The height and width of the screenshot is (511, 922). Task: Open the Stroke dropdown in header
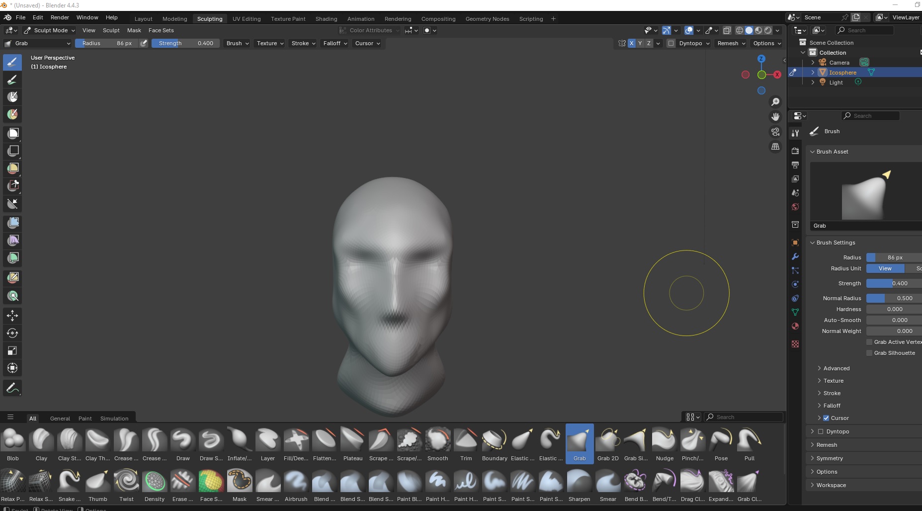tap(303, 43)
